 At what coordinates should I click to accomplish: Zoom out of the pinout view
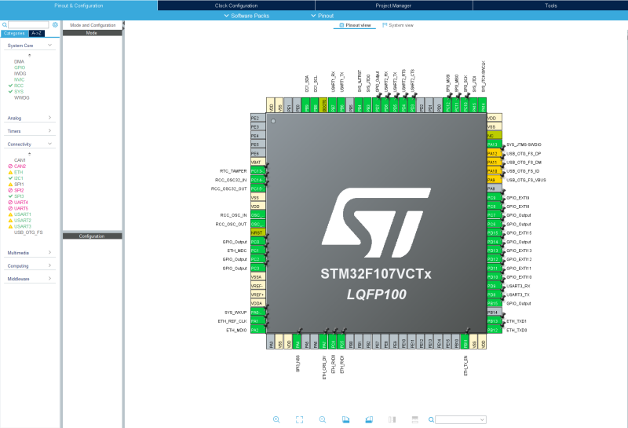point(323,419)
